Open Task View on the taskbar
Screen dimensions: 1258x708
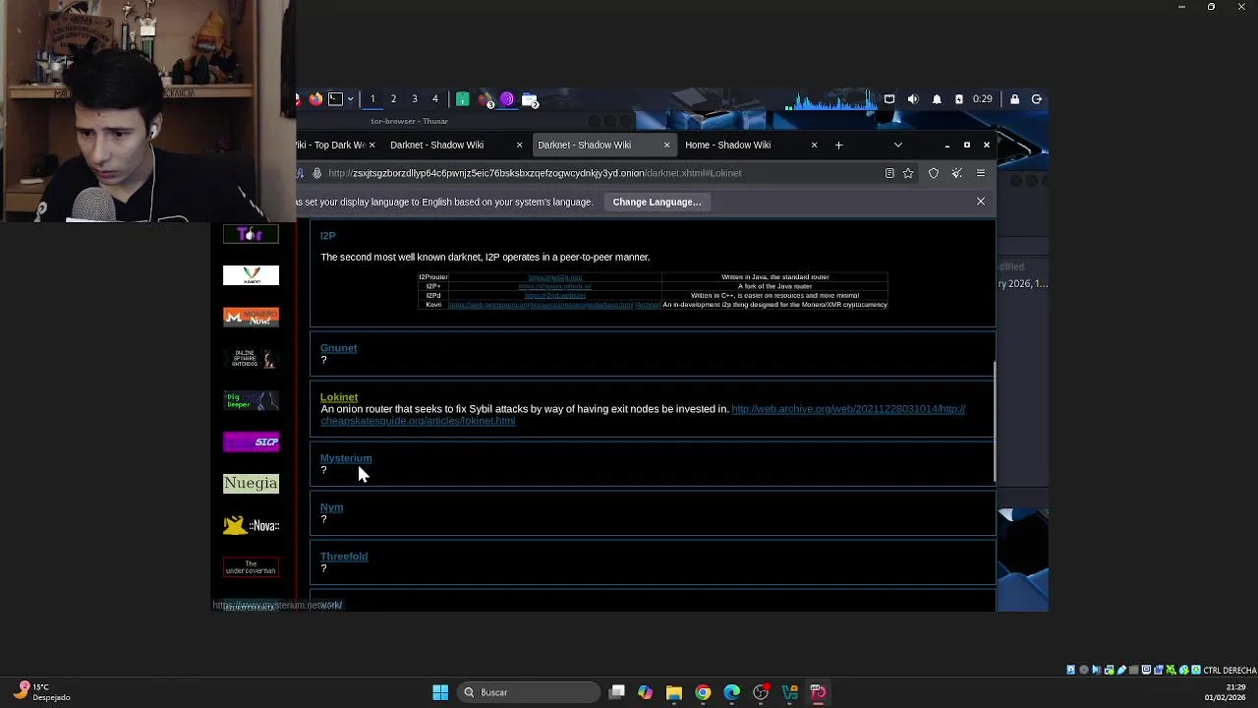617,692
